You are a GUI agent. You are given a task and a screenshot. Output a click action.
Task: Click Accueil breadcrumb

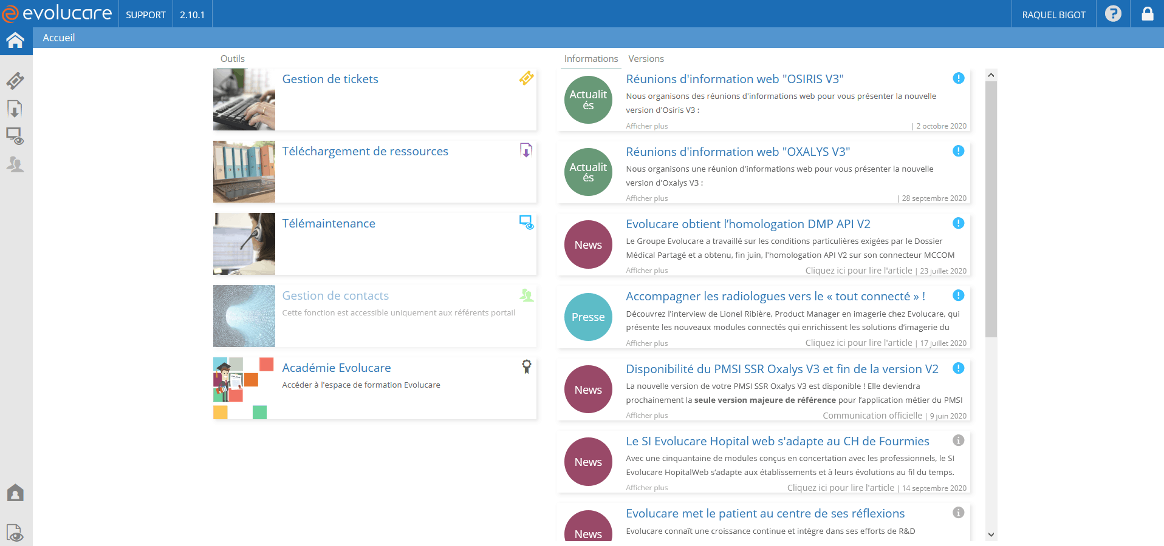click(x=59, y=38)
